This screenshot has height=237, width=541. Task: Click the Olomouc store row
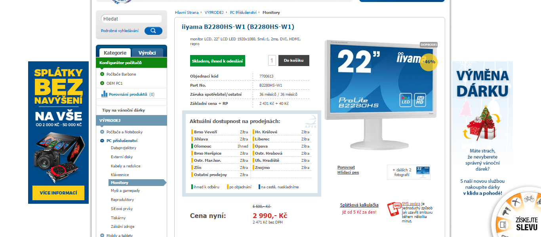[220, 146]
